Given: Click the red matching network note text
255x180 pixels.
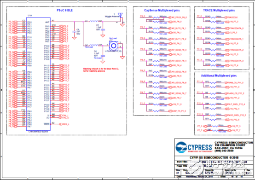Looking at the screenshot, I should (x=101, y=70).
